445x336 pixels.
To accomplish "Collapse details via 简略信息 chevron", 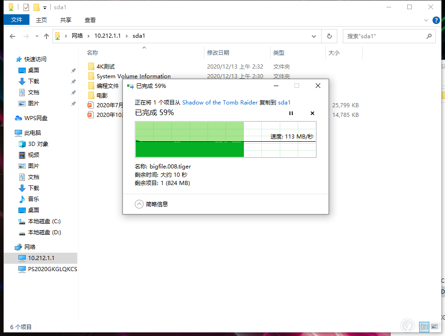I will pyautogui.click(x=139, y=204).
